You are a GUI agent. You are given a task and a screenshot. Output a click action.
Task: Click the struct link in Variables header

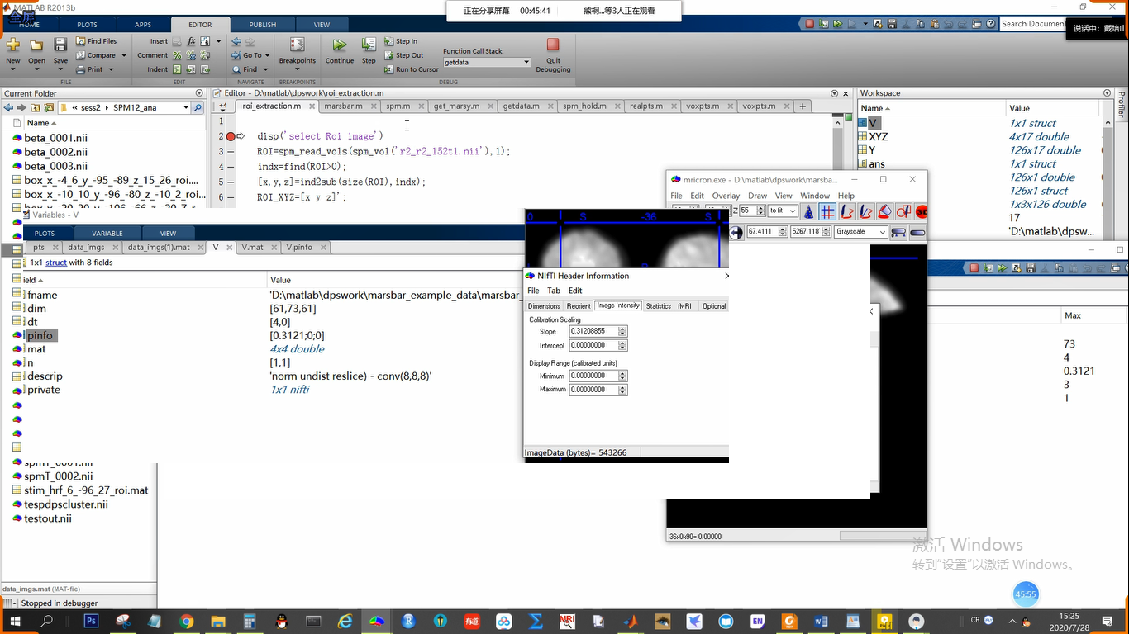tap(56, 263)
